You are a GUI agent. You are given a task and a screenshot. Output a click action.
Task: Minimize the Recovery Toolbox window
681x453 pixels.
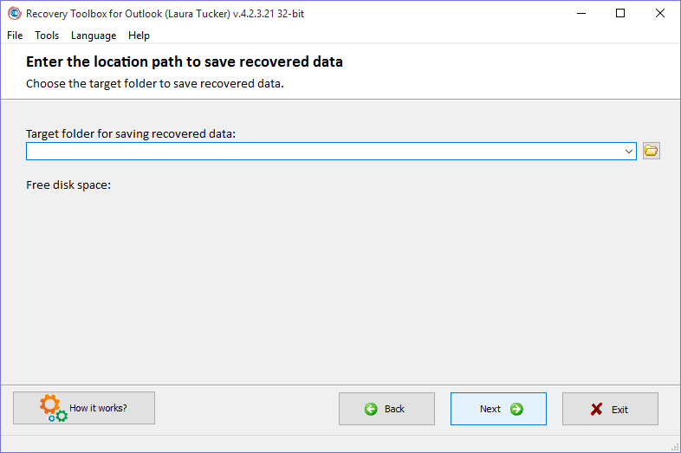581,14
